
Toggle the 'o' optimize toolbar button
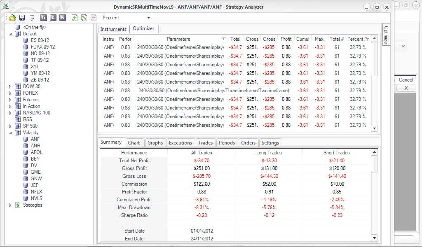point(53,18)
